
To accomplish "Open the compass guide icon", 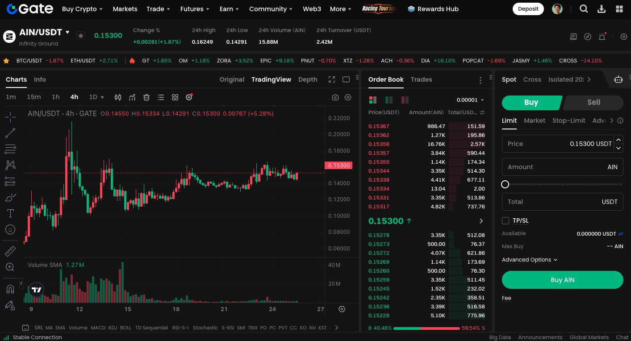I will click(x=588, y=37).
